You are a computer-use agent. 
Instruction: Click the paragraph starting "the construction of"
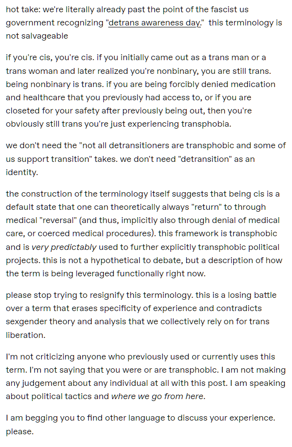click(x=144, y=234)
